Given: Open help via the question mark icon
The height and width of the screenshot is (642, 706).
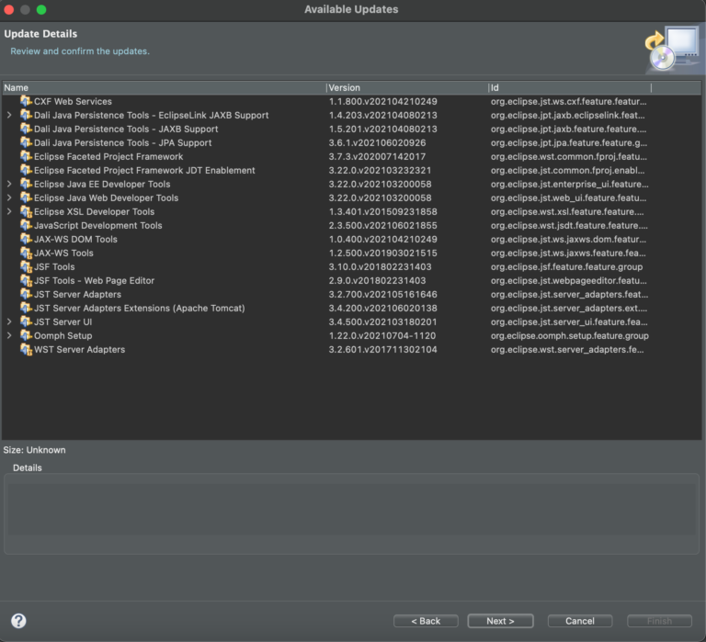Looking at the screenshot, I should [18, 621].
